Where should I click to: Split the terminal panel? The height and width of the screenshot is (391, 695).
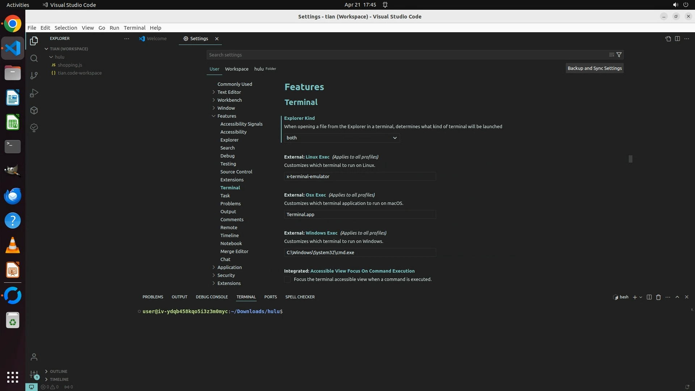pos(649,297)
